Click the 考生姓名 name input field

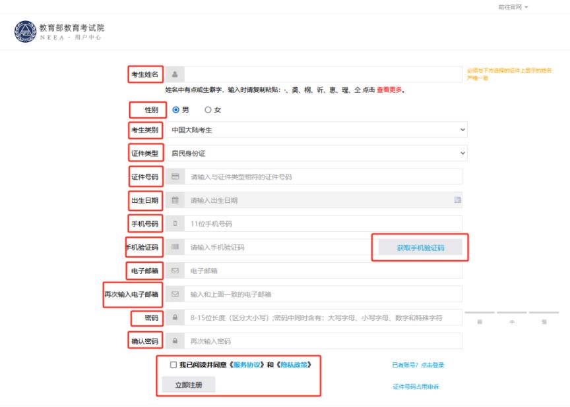point(323,74)
